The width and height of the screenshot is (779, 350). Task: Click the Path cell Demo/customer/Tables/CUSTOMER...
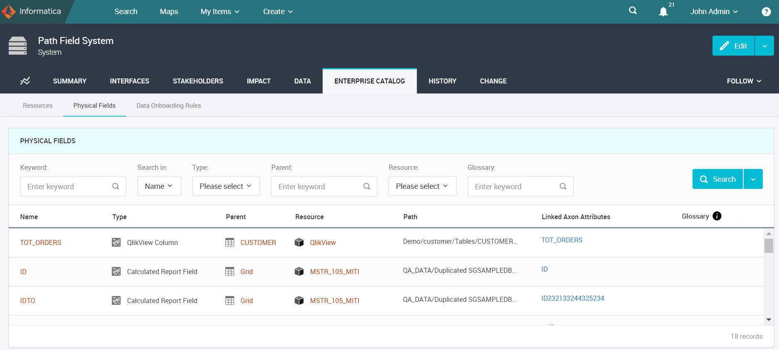click(x=460, y=241)
